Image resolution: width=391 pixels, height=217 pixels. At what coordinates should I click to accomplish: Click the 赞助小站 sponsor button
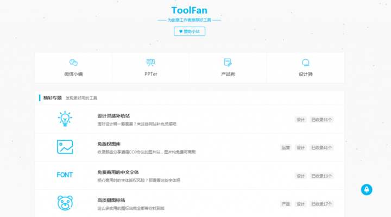tap(190, 32)
